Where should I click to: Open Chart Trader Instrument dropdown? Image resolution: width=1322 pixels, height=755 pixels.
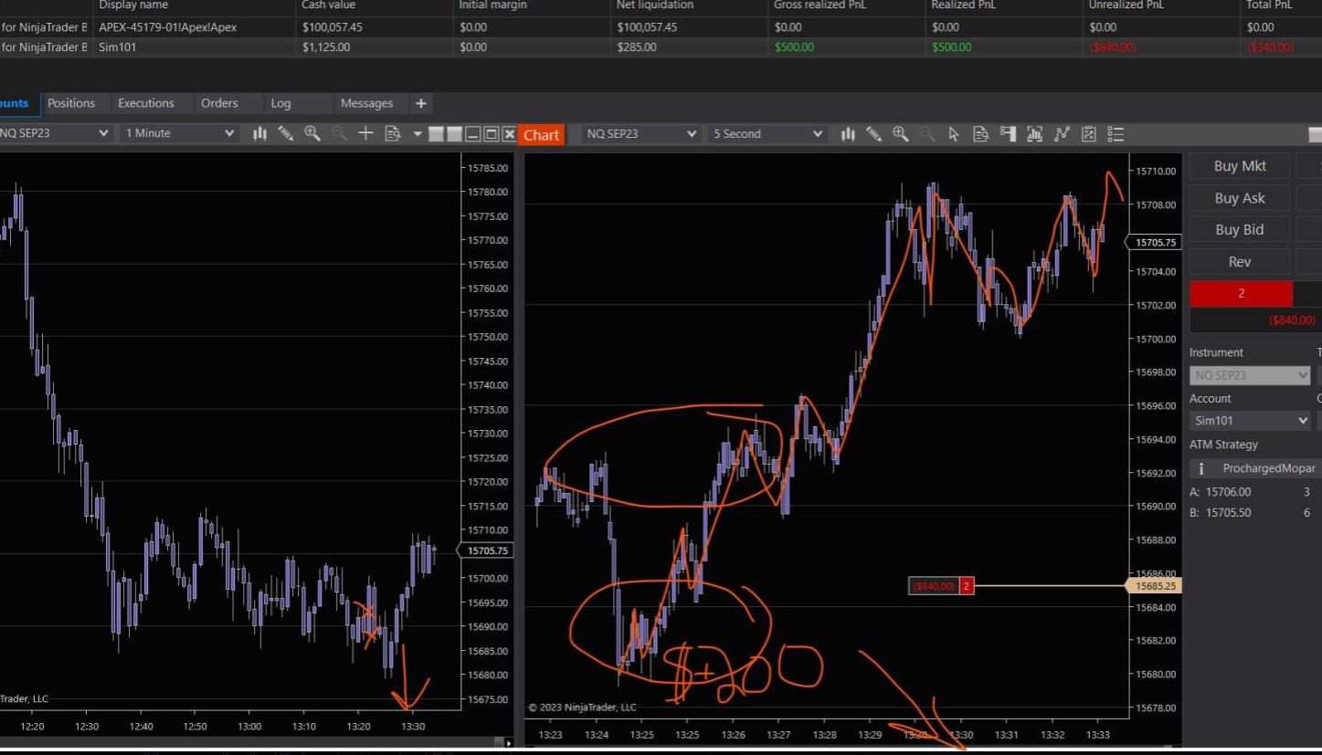pyautogui.click(x=1250, y=375)
